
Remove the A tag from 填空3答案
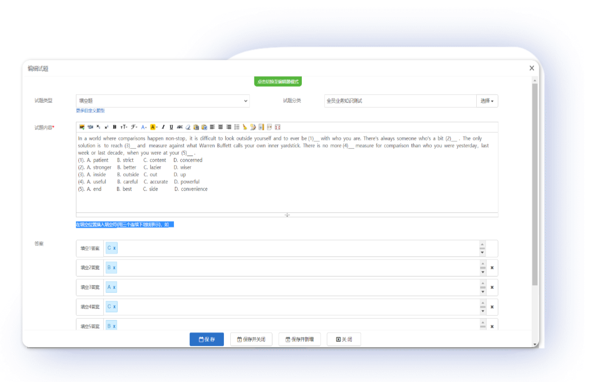114,287
